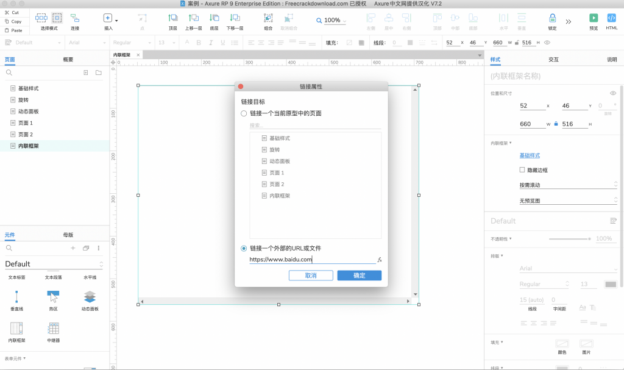Pick the Dynamic Panel (动态面板) widget icon
The width and height of the screenshot is (624, 370).
90,297
